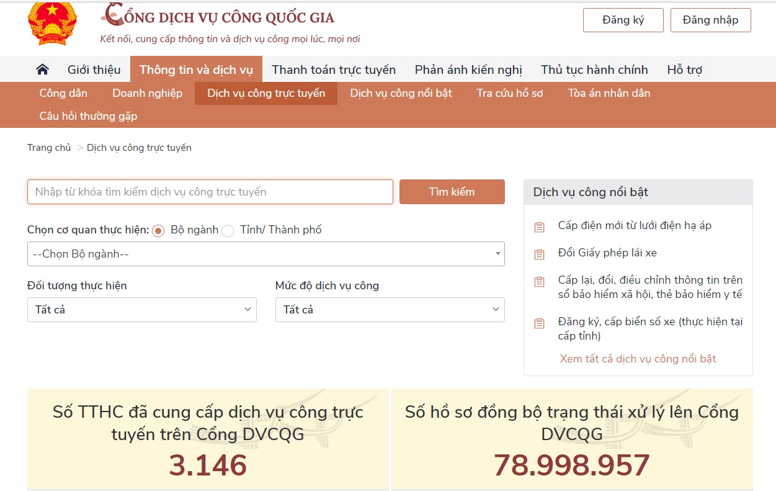
Task: Open Xem tất cả dịch vụ công nổi bật
Action: [638, 359]
